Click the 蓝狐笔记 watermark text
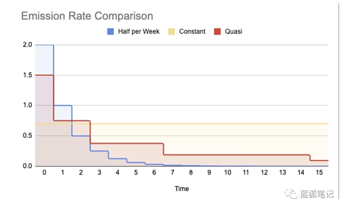 (317, 193)
